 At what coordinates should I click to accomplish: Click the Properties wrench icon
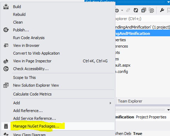162,10
